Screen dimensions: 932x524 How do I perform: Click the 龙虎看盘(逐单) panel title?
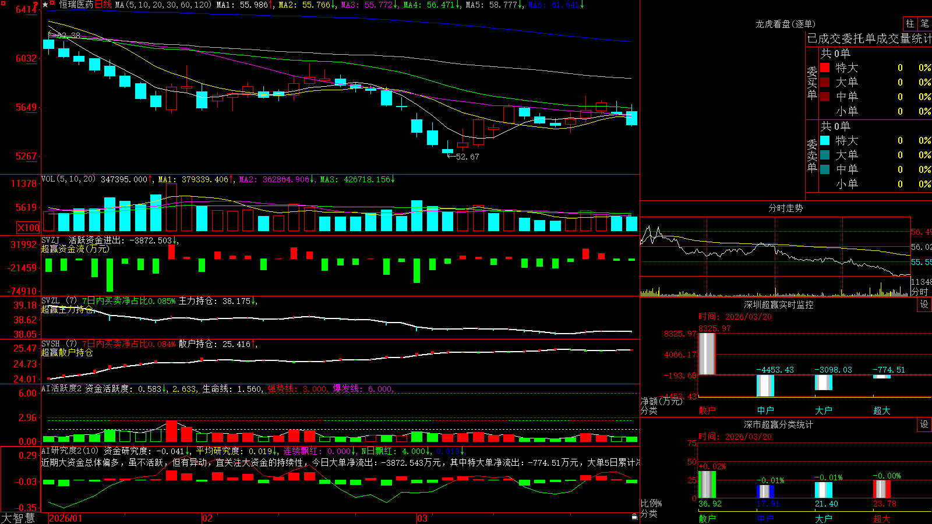pyautogui.click(x=785, y=24)
